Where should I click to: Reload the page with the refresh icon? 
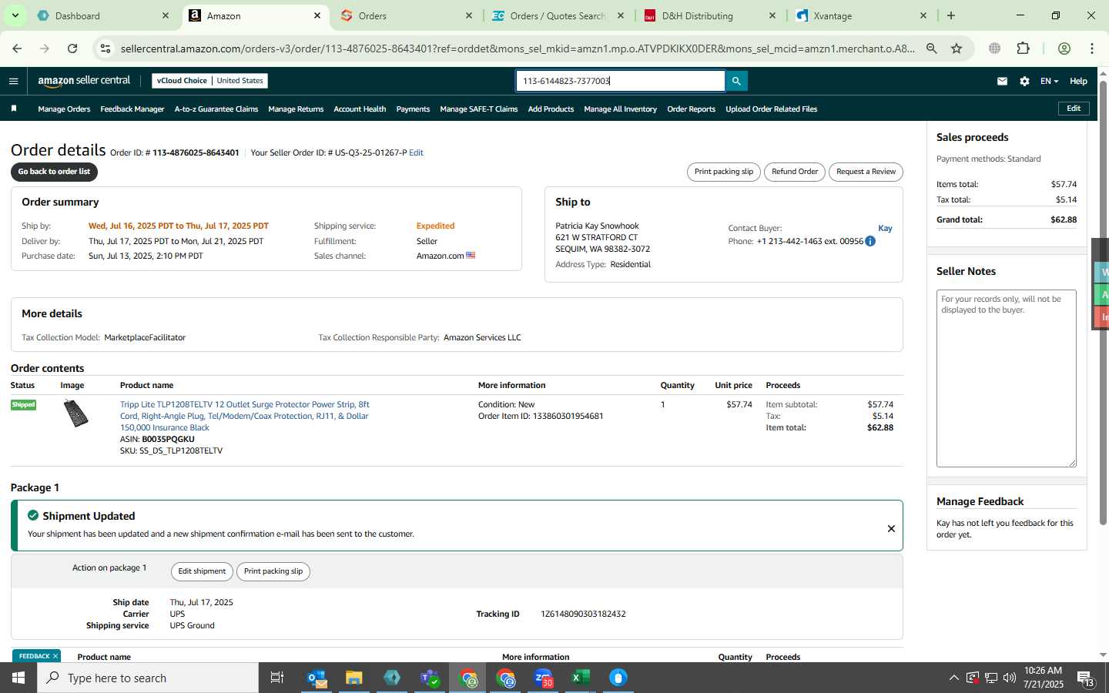coord(72,49)
